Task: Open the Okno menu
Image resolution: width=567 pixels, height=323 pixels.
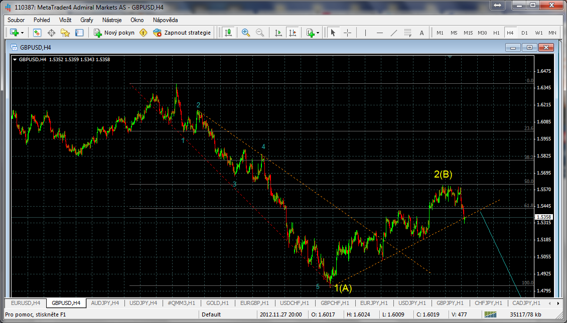Action: (x=137, y=20)
